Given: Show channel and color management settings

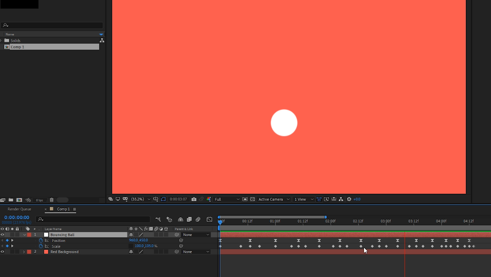Looking at the screenshot, I should [x=209, y=199].
